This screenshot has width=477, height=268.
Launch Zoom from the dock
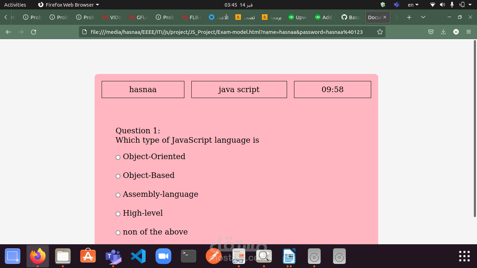pos(163,256)
